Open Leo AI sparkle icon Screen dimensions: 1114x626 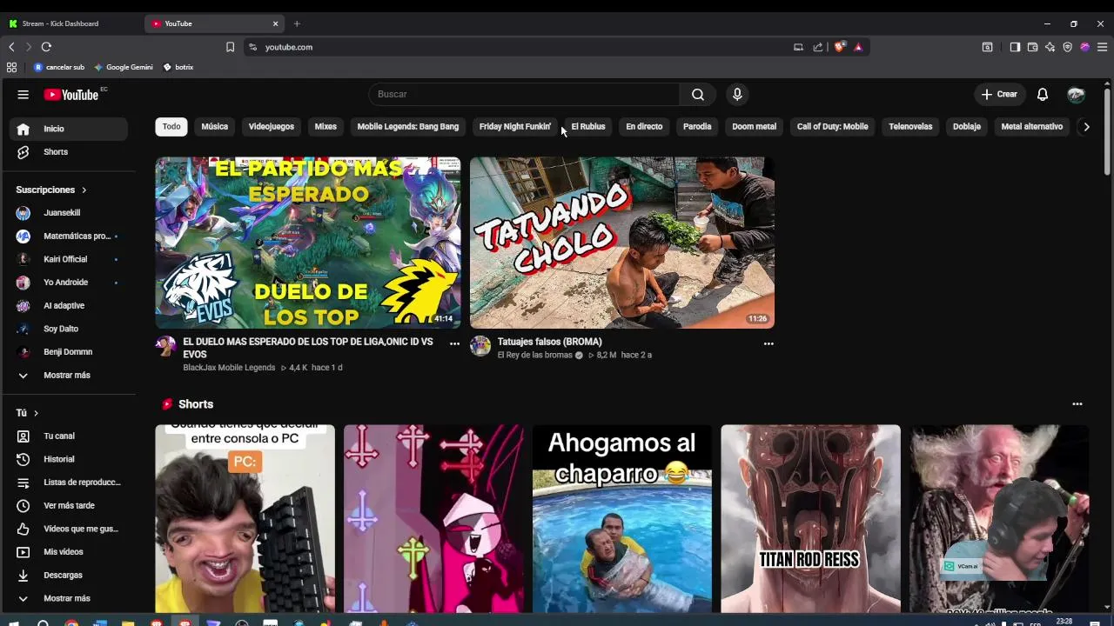pyautogui.click(x=1050, y=47)
